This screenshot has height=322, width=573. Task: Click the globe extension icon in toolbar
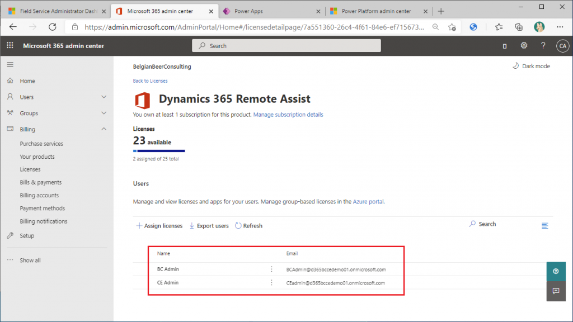click(473, 27)
